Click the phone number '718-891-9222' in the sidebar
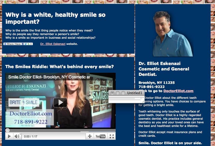215x146 pixels. (x=152, y=87)
